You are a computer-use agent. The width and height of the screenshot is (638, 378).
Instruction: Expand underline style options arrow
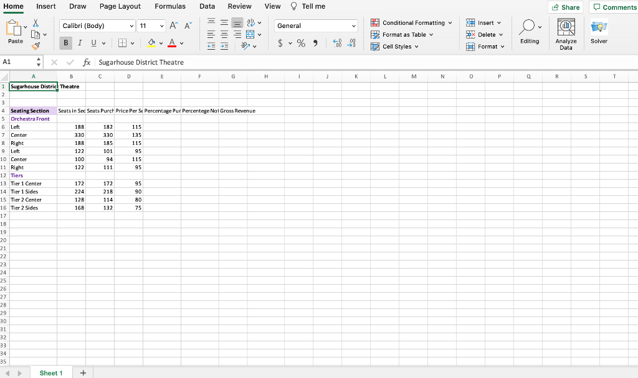click(x=103, y=43)
